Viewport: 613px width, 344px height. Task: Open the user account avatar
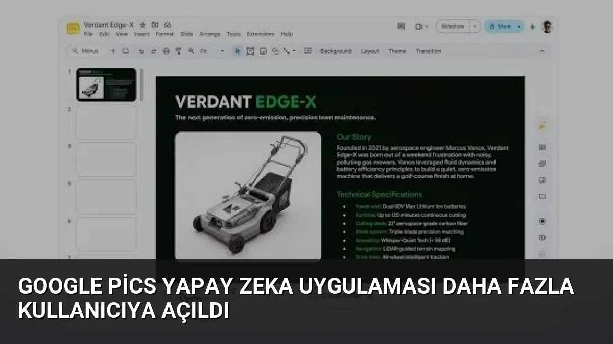coord(547,27)
